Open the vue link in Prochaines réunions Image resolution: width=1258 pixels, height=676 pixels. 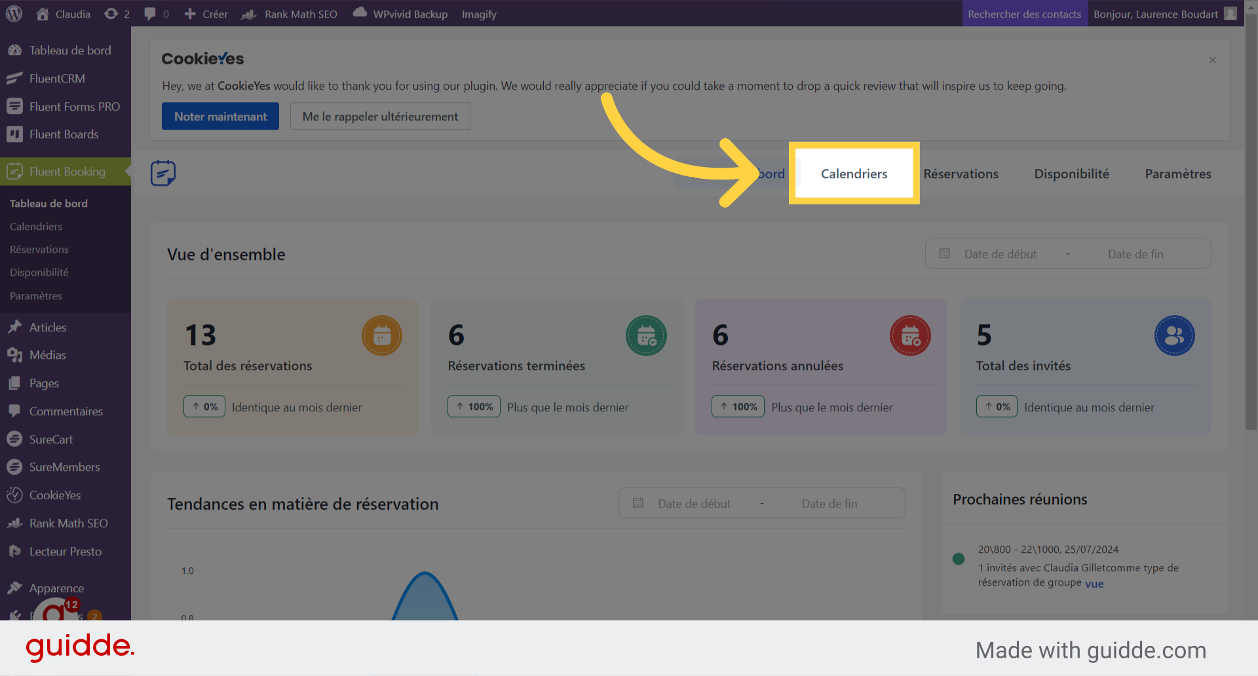pos(1094,584)
